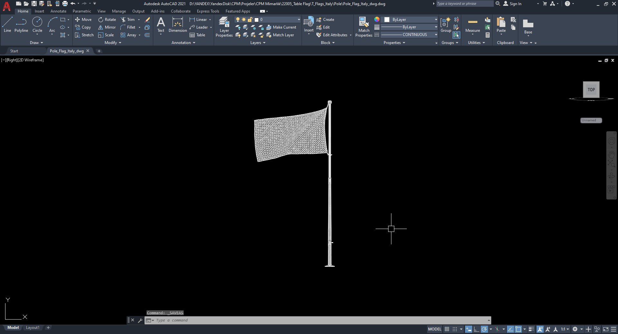Switch to Layout1 tab
618x334 pixels.
[33, 328]
